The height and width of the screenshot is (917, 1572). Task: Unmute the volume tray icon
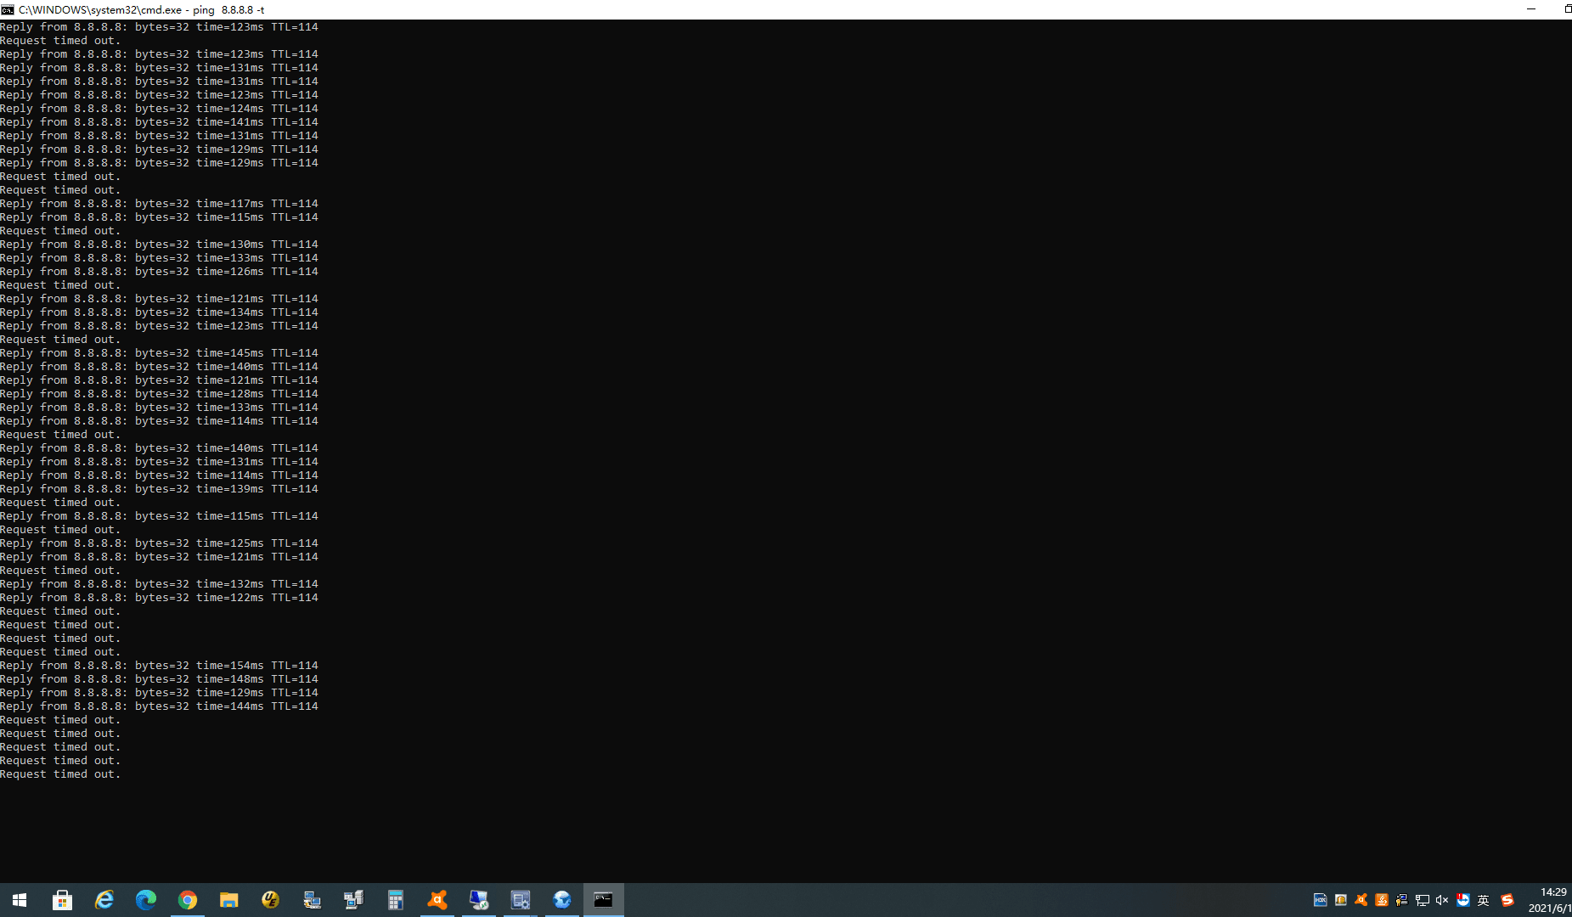[x=1442, y=900]
